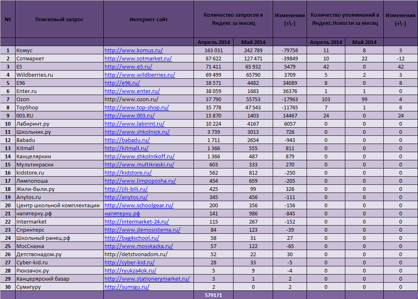
Task: Select the change value -79758
Action: 290,50
